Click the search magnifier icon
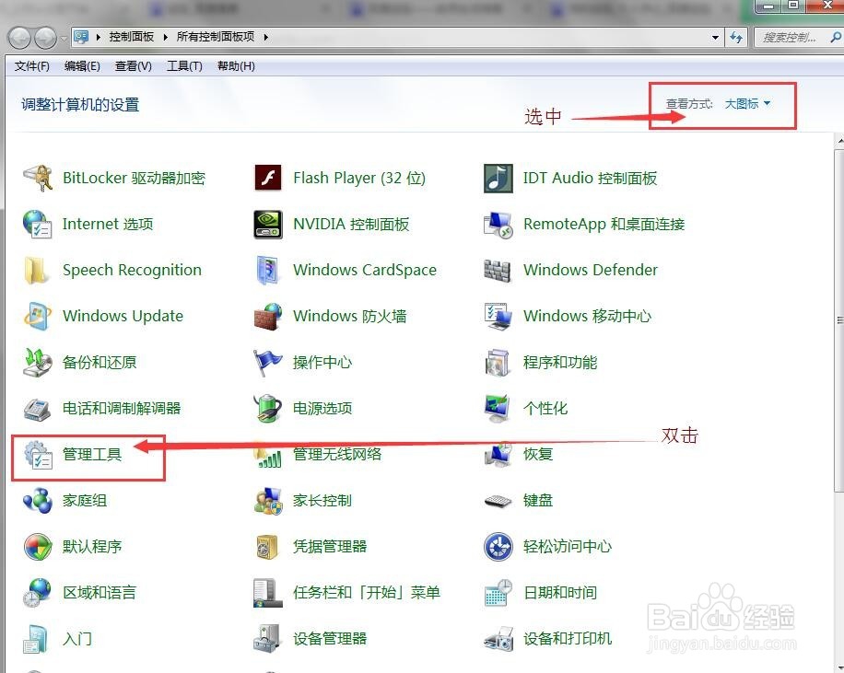The image size is (844, 673). click(x=836, y=37)
